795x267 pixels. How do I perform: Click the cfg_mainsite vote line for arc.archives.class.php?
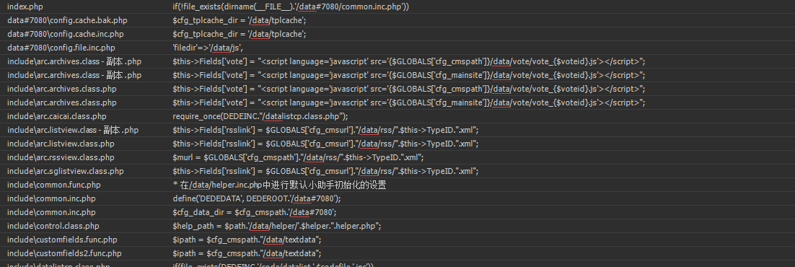point(408,102)
